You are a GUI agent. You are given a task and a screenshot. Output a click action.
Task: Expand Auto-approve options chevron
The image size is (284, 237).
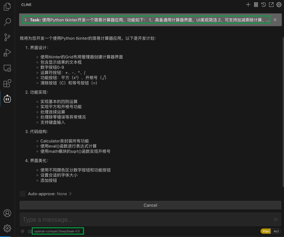tap(70, 194)
